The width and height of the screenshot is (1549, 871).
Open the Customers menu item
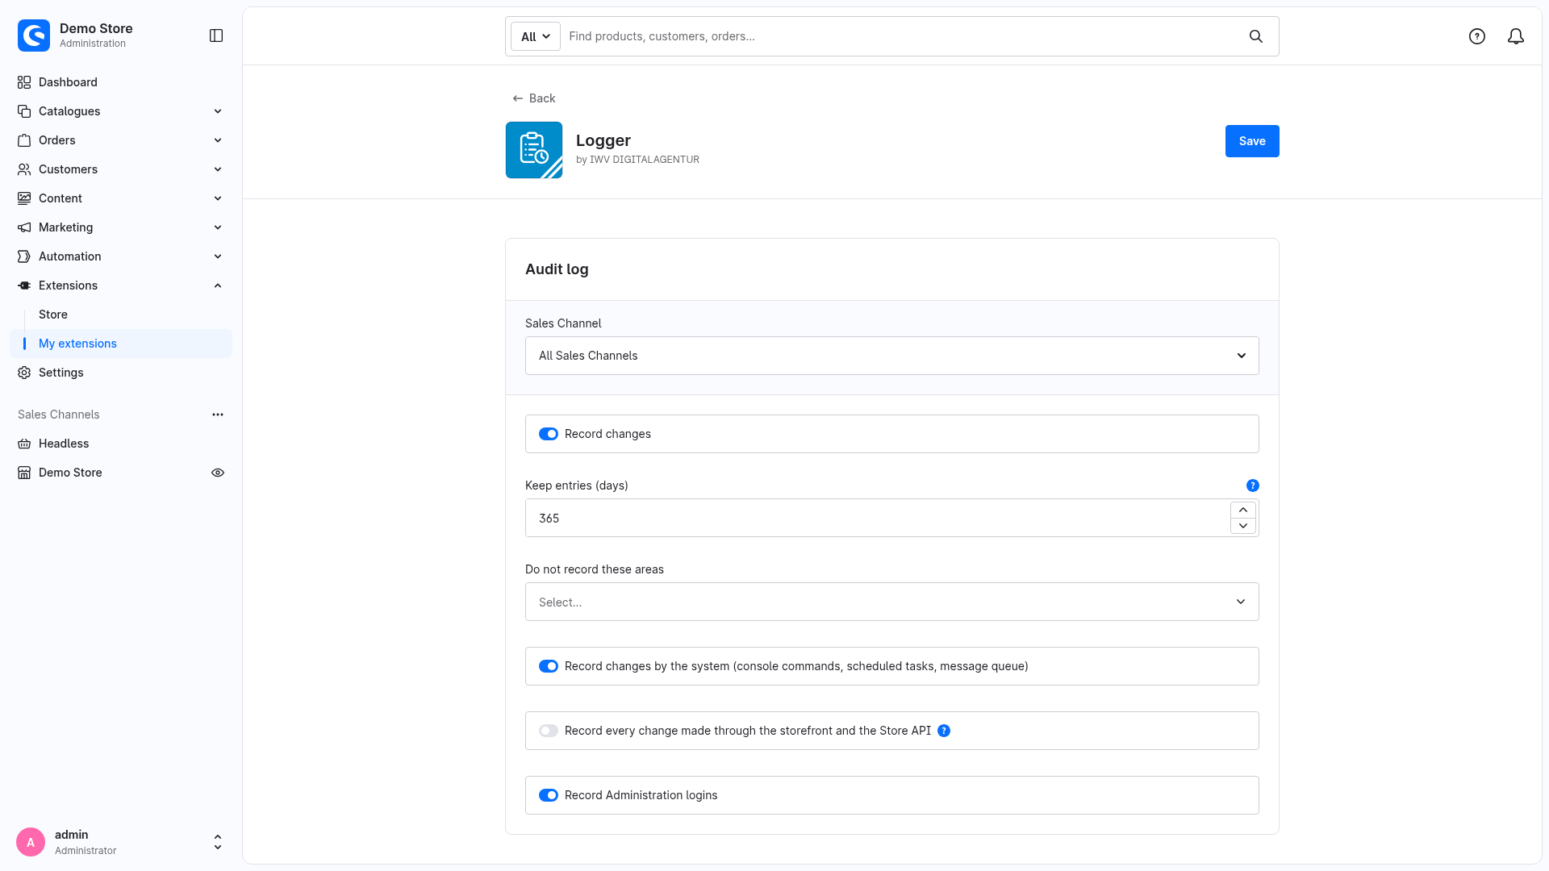[x=121, y=169]
